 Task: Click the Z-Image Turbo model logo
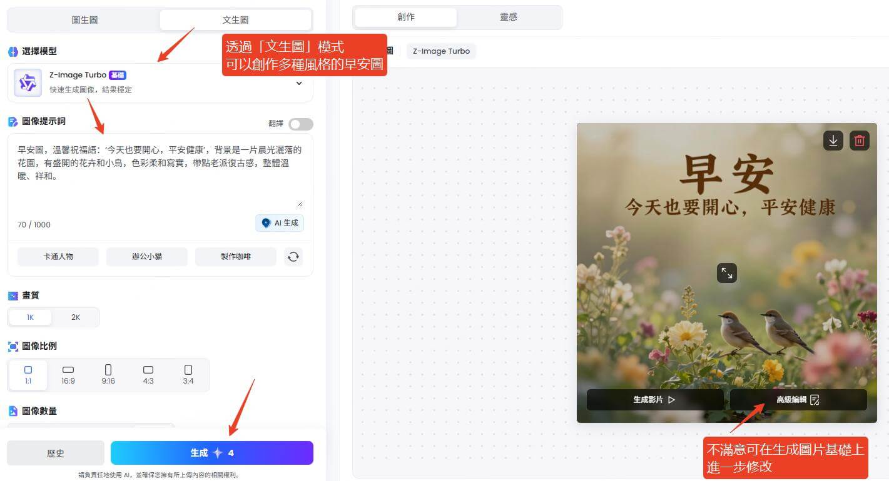[x=27, y=82]
